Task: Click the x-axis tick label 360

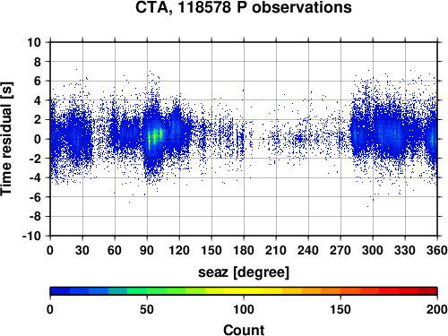Action: point(437,250)
